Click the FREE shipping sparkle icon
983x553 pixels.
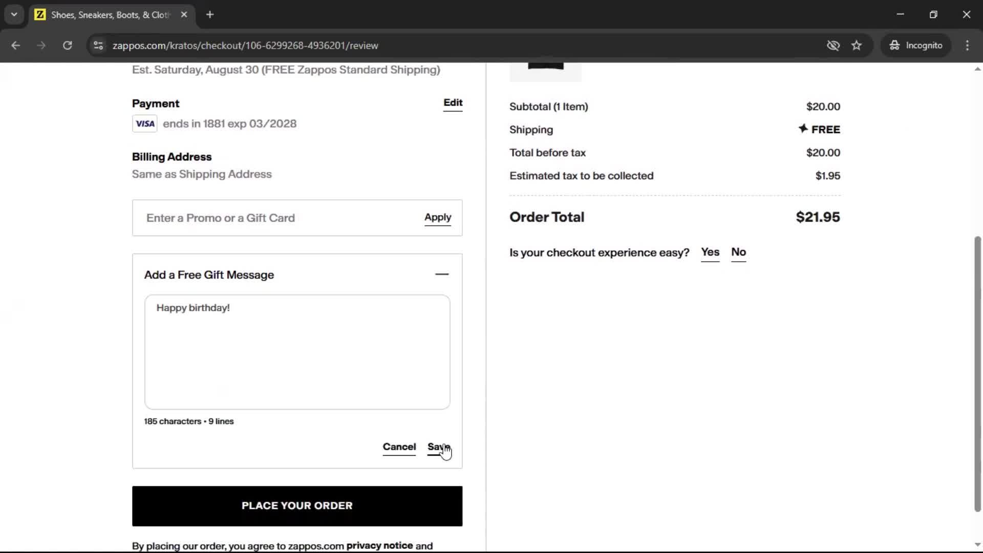pyautogui.click(x=803, y=129)
